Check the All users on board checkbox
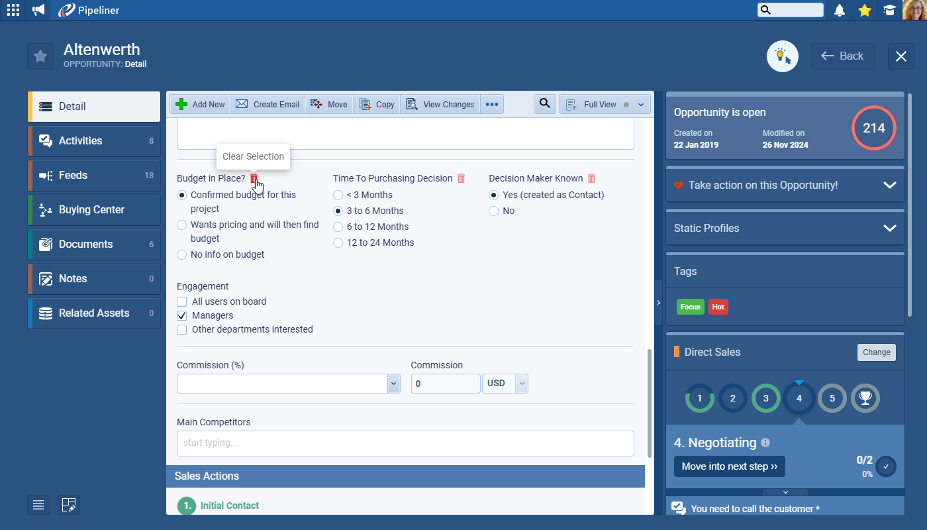 182,301
